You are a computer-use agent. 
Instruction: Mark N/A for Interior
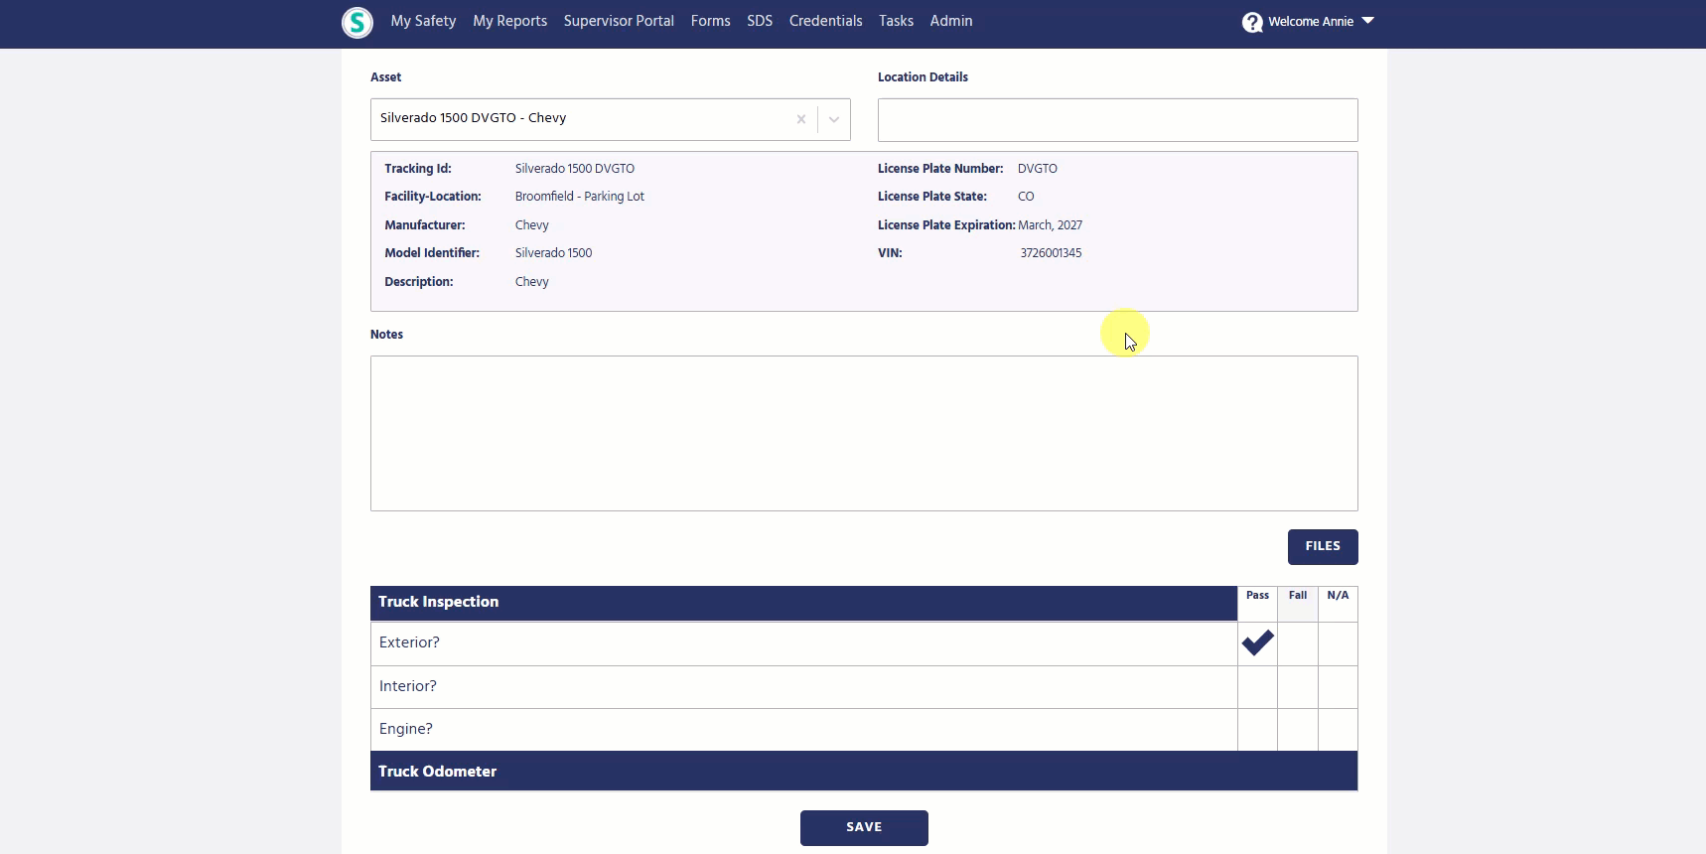point(1338,687)
